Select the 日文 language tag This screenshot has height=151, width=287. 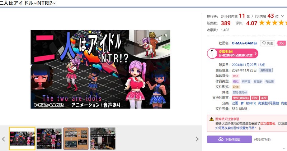coord(254,98)
